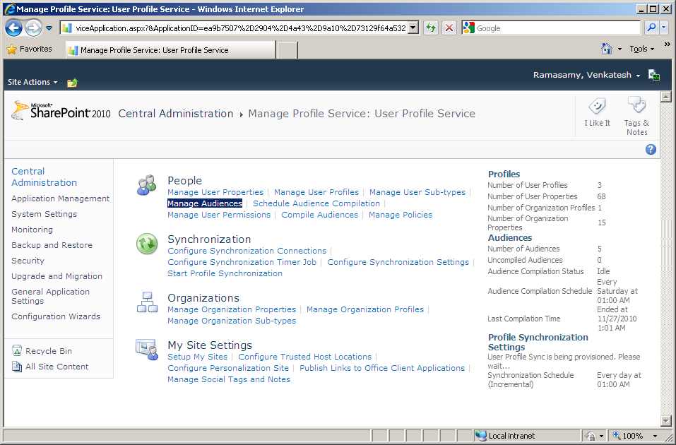676x445 pixels.
Task: Select the Manage Profile Service tab
Action: [x=170, y=50]
